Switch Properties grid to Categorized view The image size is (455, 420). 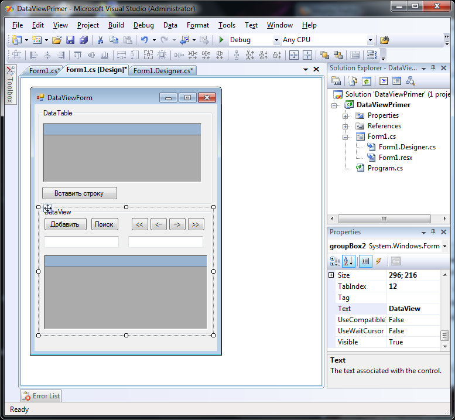[x=335, y=261]
